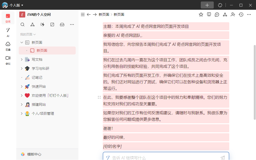Click the quick list lightning icon in sidebar
Image resolution: width=256 pixels, height=160 pixels.
coord(42,25)
